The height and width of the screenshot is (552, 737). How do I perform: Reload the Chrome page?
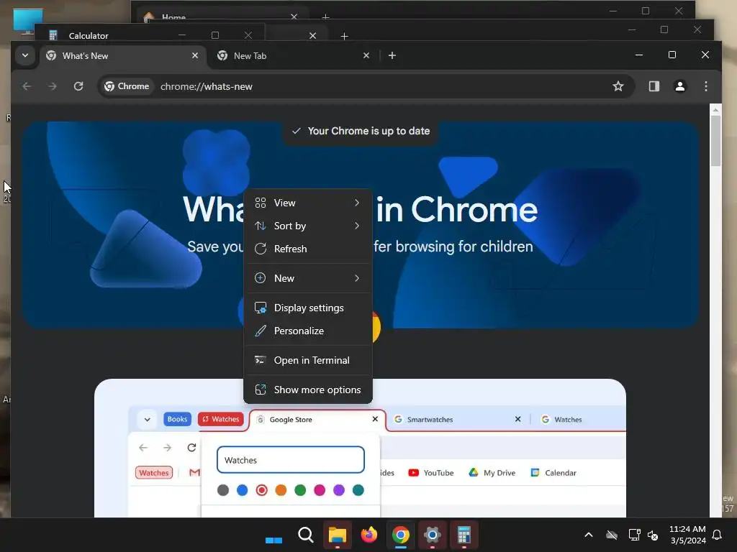click(78, 86)
